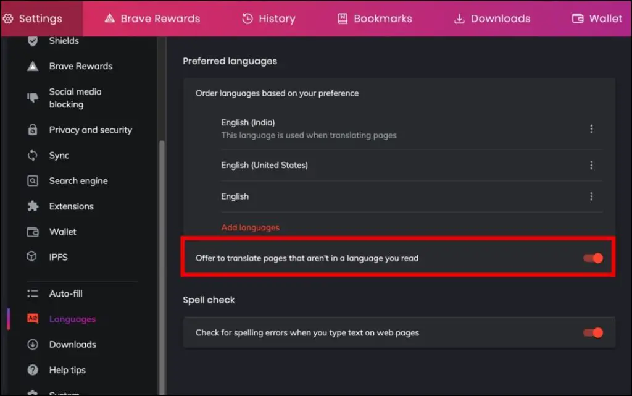Click the English (United States) language text
632x396 pixels.
click(264, 166)
